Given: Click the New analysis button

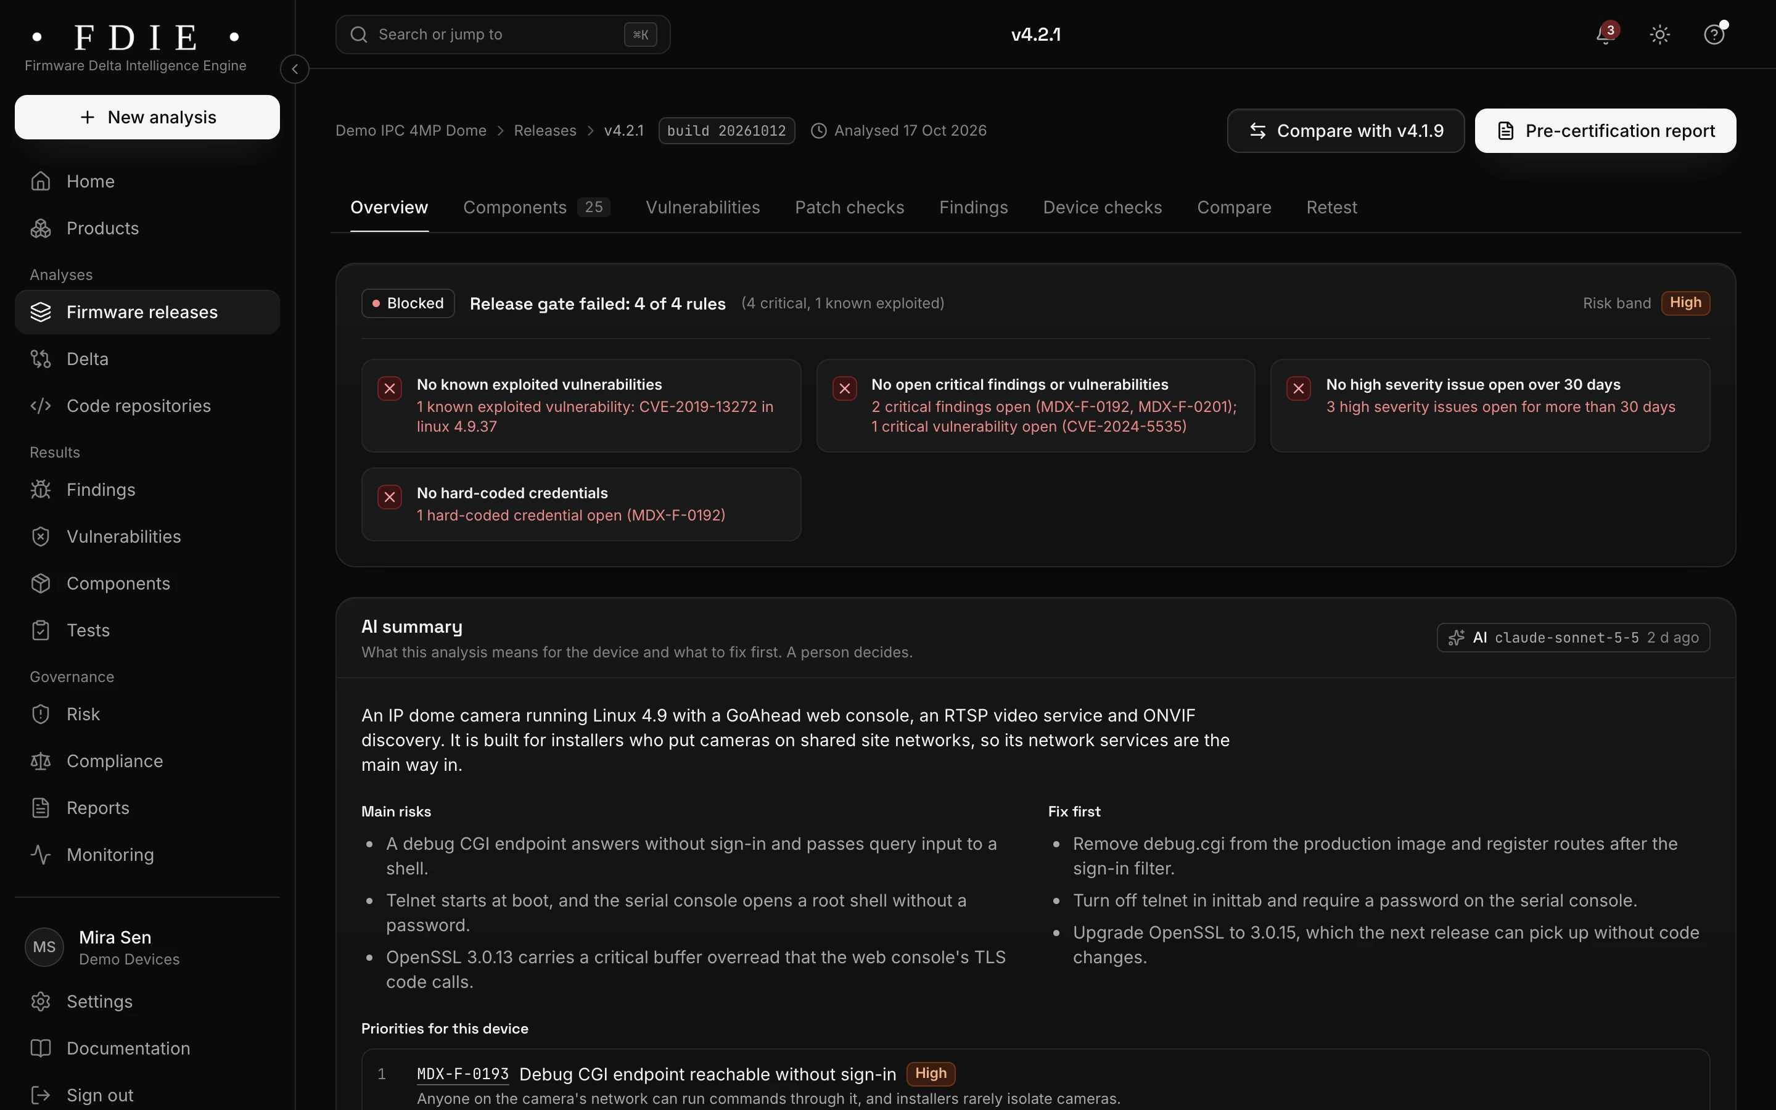Looking at the screenshot, I should tap(147, 117).
